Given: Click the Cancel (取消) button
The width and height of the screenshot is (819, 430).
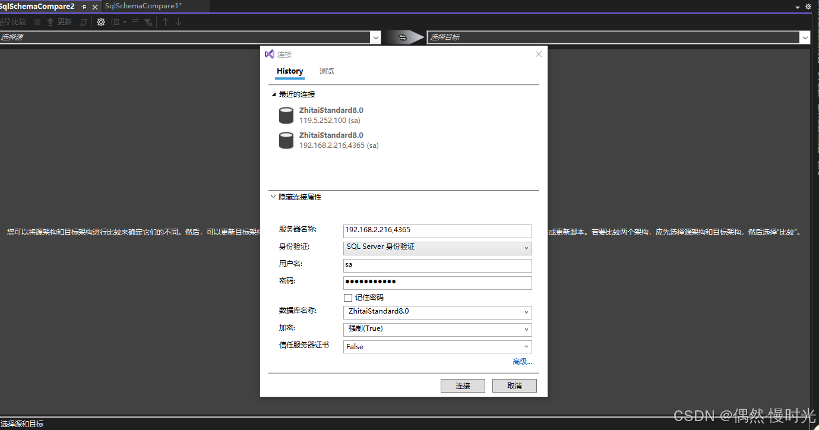Looking at the screenshot, I should tap(514, 386).
